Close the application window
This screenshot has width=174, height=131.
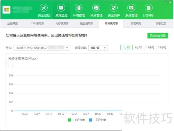170,2
